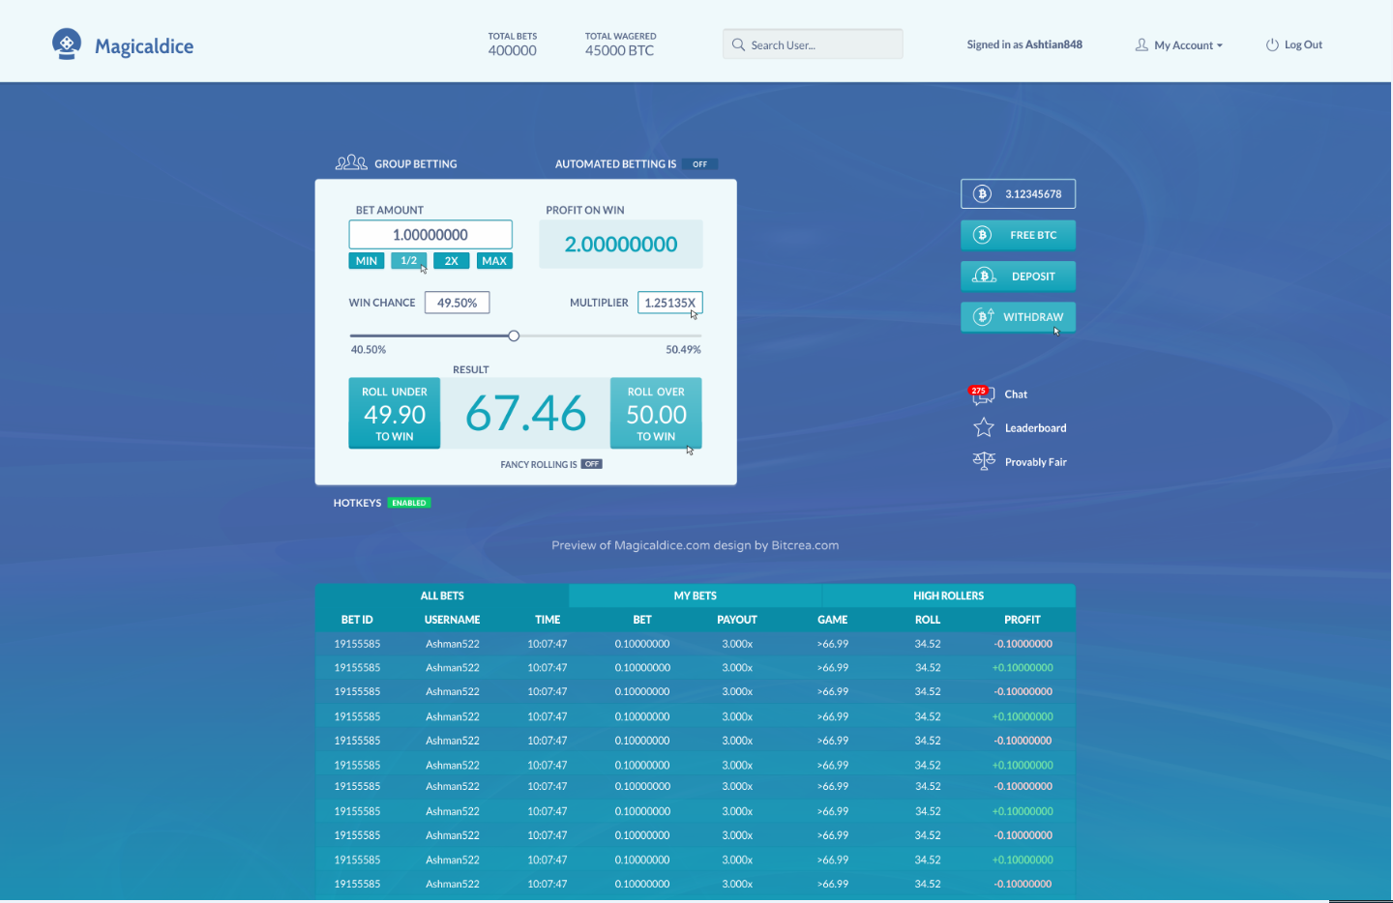Click the deposit bitcoin icon
The height and width of the screenshot is (903, 1393).
984,276
